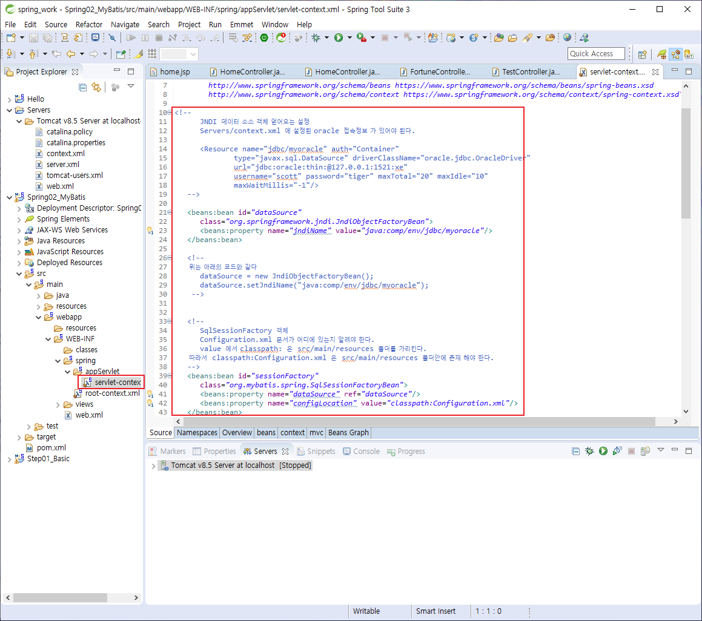
Task: Click the green Run button in main toolbar
Action: [x=339, y=38]
